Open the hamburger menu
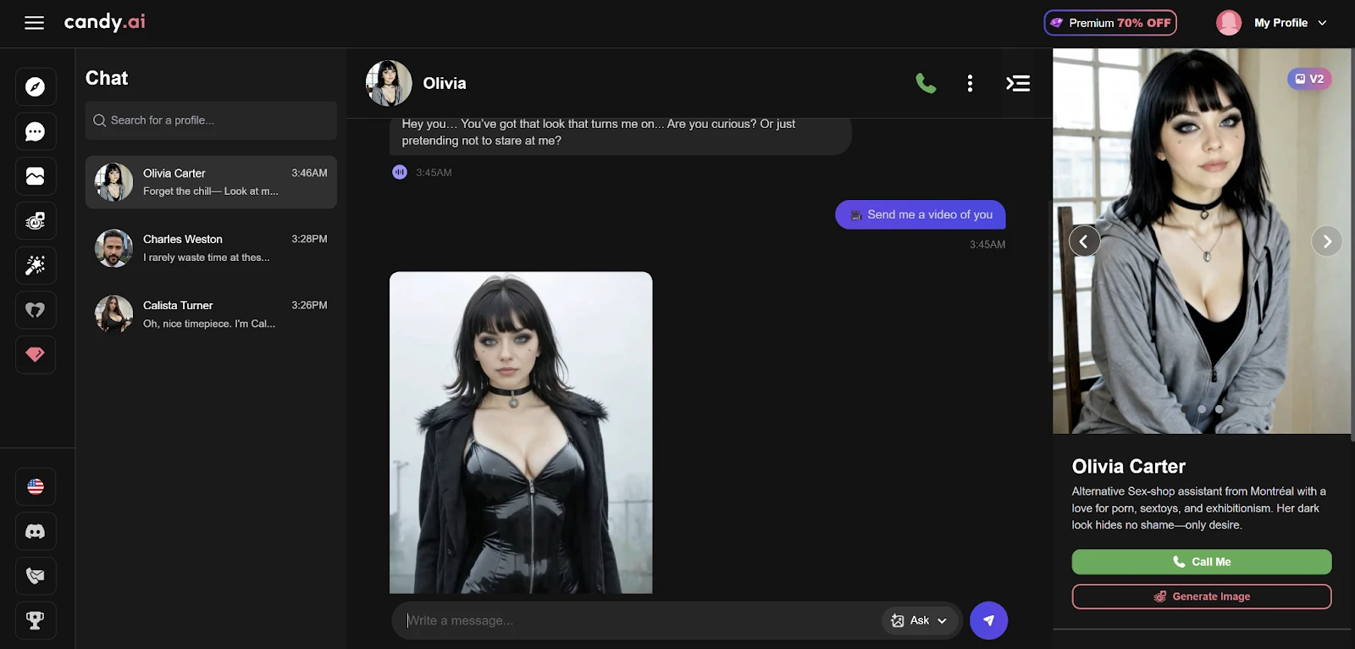1355x649 pixels. click(34, 23)
